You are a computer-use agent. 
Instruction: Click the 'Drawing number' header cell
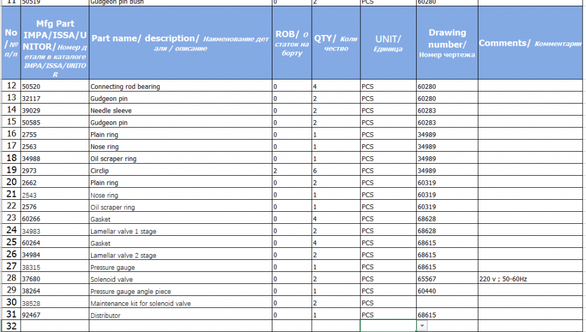pos(447,43)
